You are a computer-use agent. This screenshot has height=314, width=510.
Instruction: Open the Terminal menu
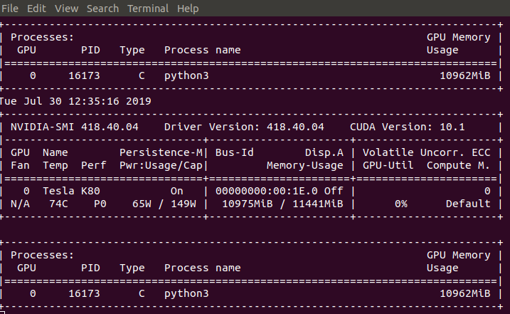(x=148, y=9)
